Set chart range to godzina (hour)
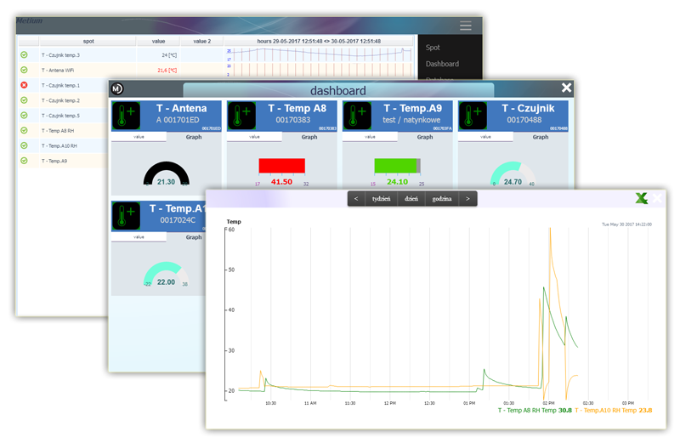The height and width of the screenshot is (443, 680). (441, 198)
